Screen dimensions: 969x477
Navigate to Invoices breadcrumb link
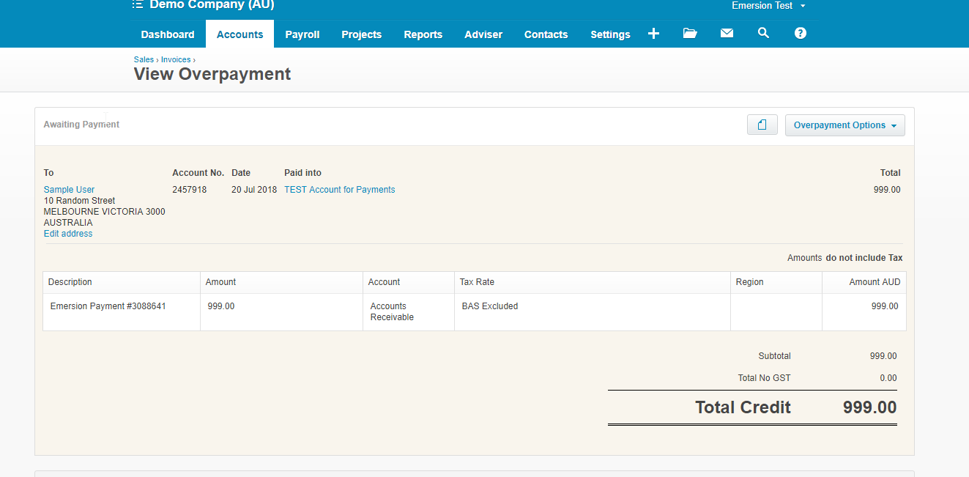pyautogui.click(x=176, y=60)
